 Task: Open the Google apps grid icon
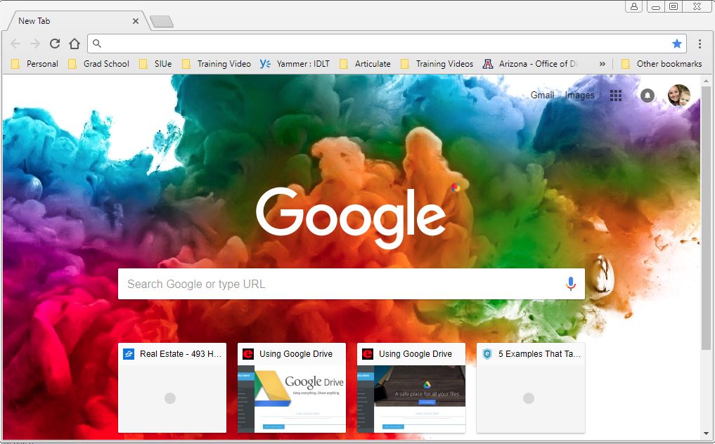616,96
